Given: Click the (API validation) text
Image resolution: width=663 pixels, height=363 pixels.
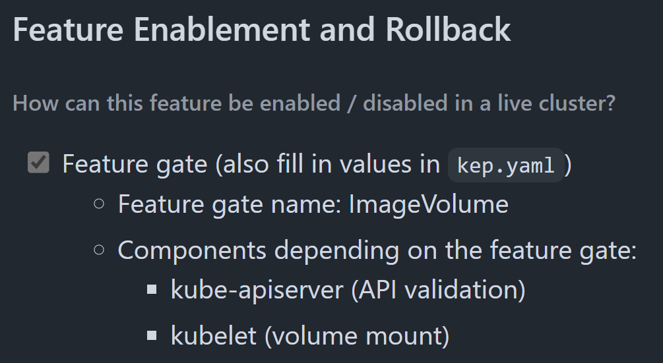Looking at the screenshot, I should coord(439,290).
